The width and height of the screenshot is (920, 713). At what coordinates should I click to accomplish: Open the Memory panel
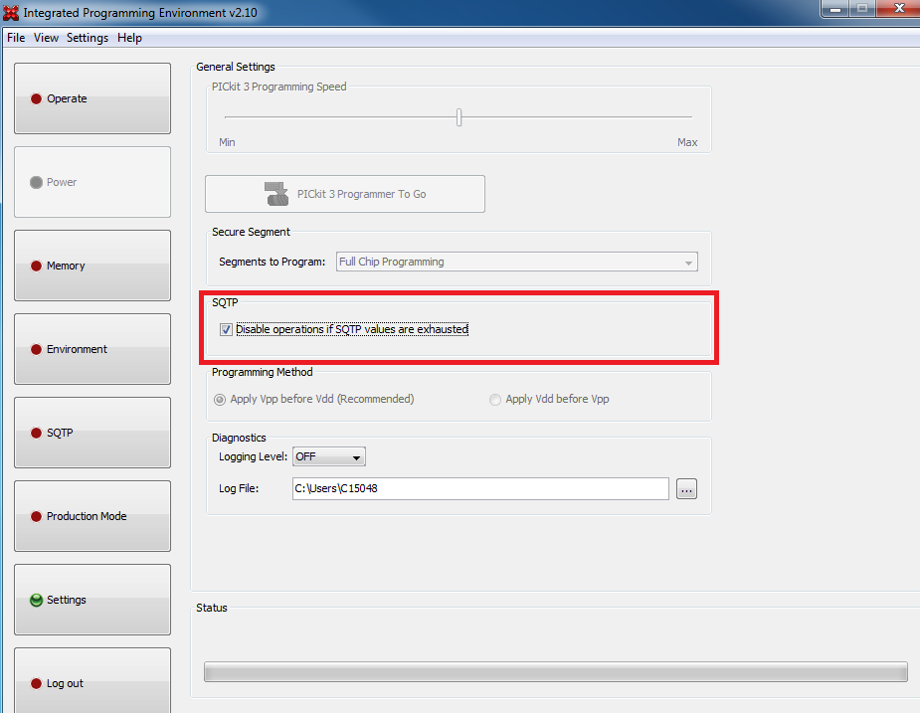92,266
